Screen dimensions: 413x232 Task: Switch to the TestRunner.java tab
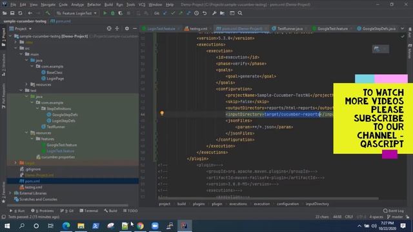tap(290, 28)
